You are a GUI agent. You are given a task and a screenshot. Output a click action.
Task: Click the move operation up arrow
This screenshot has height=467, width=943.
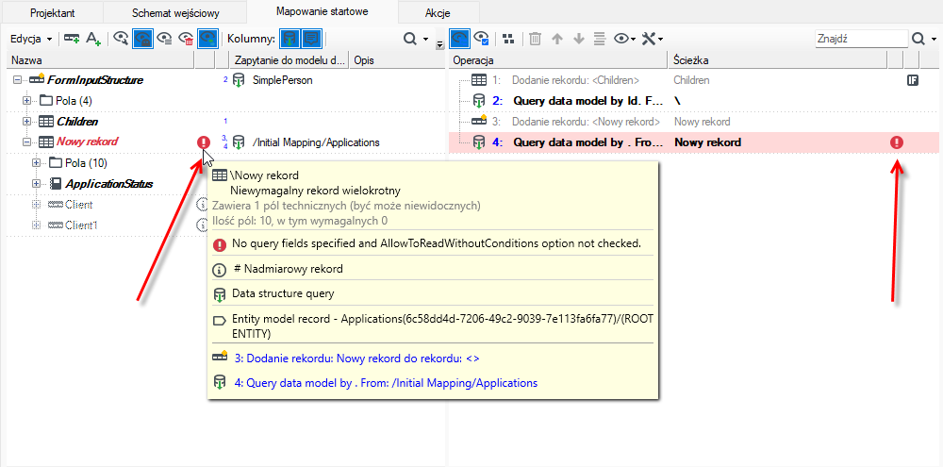tap(557, 39)
